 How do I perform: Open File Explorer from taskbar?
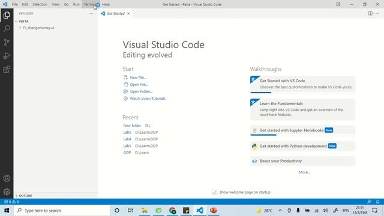coord(145,211)
